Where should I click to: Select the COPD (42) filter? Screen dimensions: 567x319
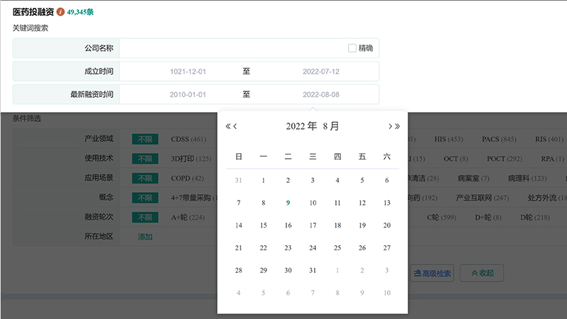click(x=187, y=179)
